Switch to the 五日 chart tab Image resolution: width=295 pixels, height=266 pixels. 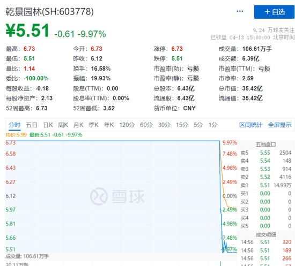[x=32, y=125]
